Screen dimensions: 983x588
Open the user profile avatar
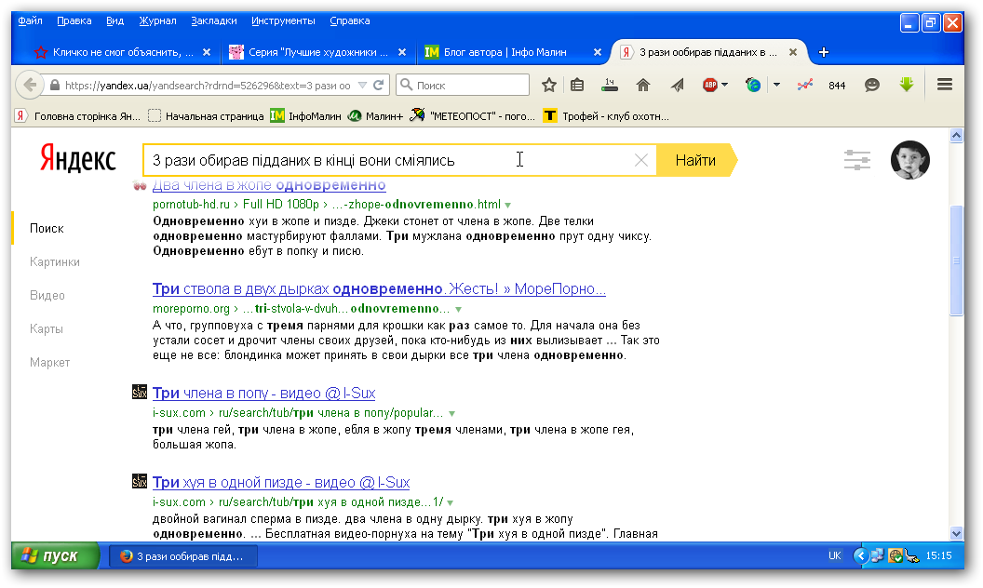click(909, 160)
